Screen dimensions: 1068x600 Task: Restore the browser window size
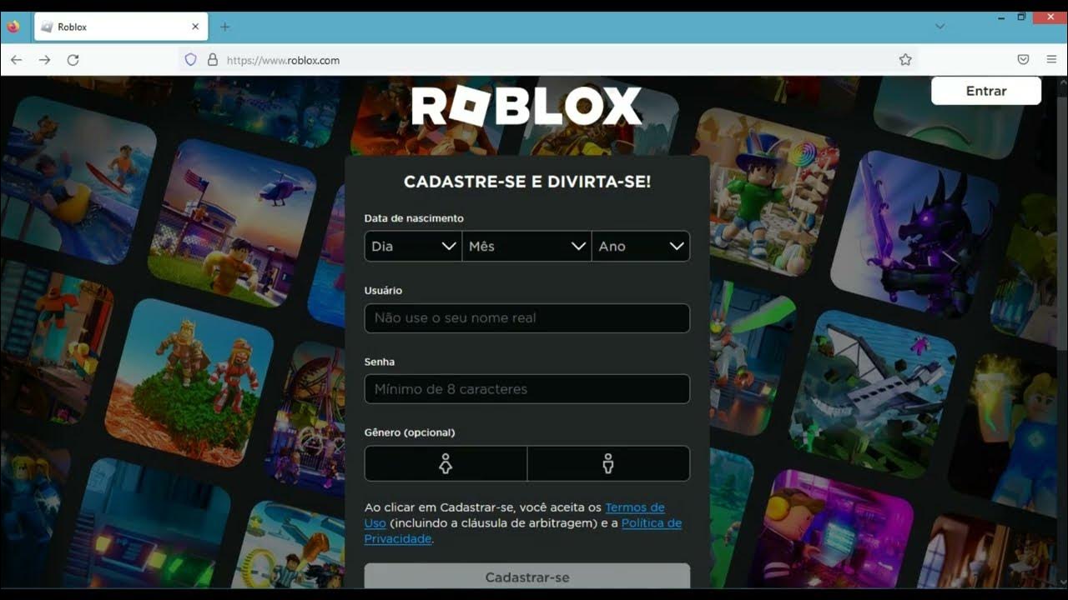[1021, 17]
